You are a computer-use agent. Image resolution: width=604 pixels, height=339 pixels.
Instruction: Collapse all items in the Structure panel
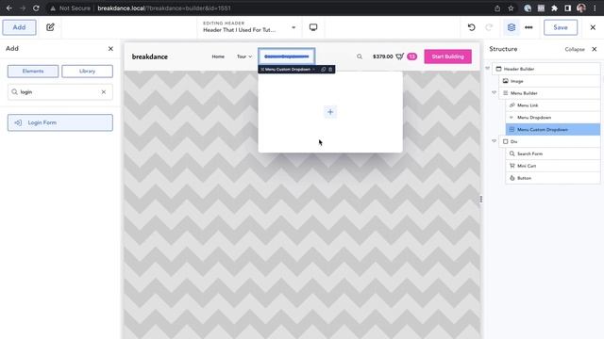coord(575,49)
